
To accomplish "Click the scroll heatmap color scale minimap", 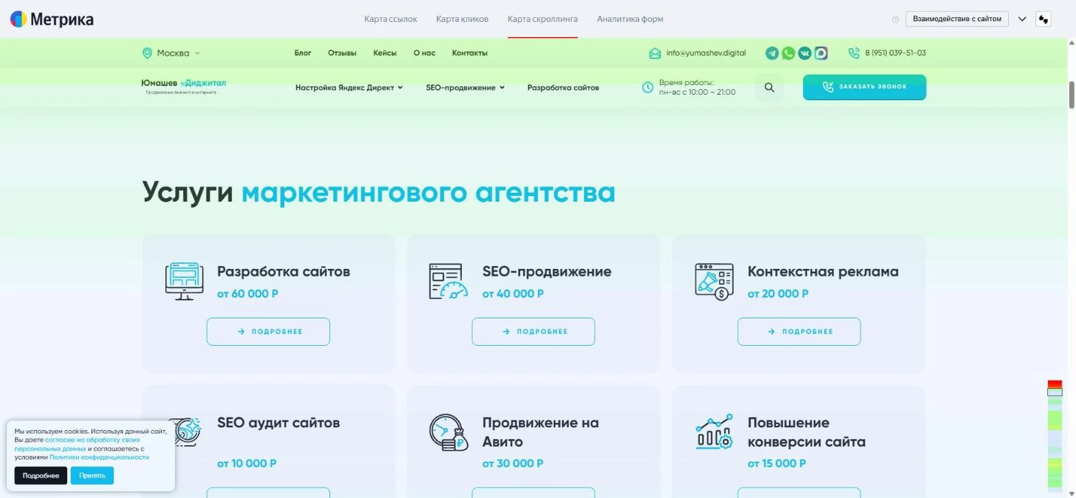I will pos(1055,435).
